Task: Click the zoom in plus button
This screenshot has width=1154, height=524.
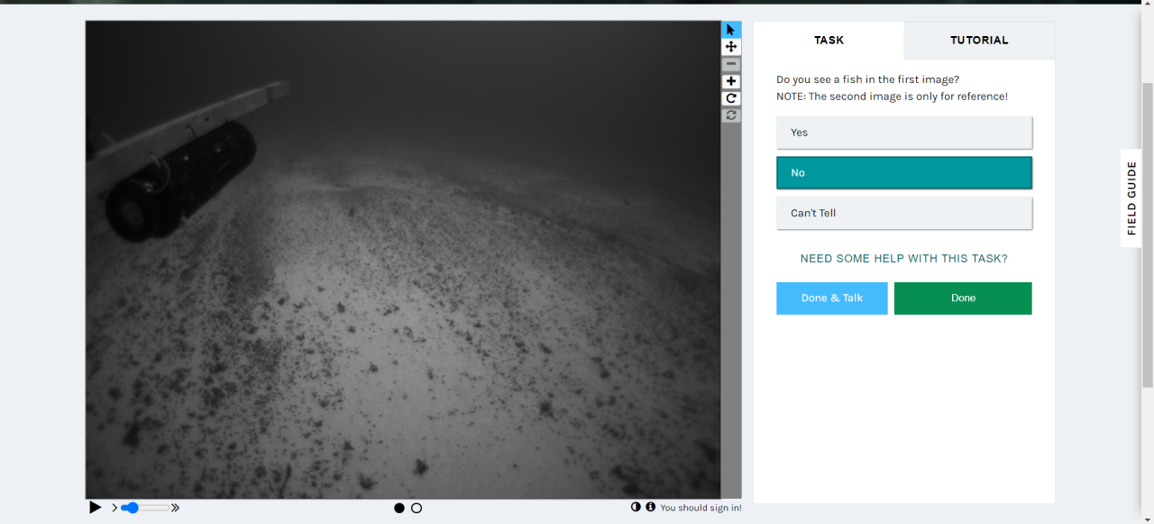Action: click(731, 81)
